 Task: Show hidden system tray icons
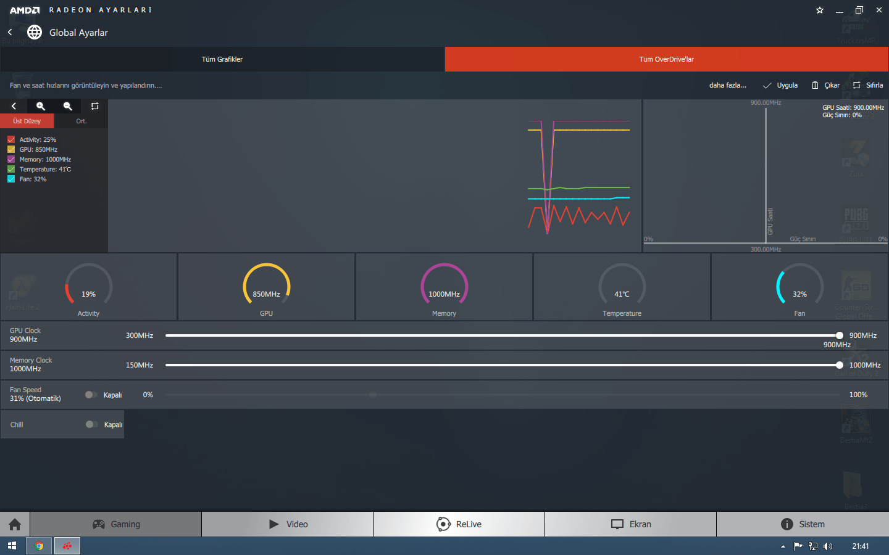pyautogui.click(x=783, y=546)
